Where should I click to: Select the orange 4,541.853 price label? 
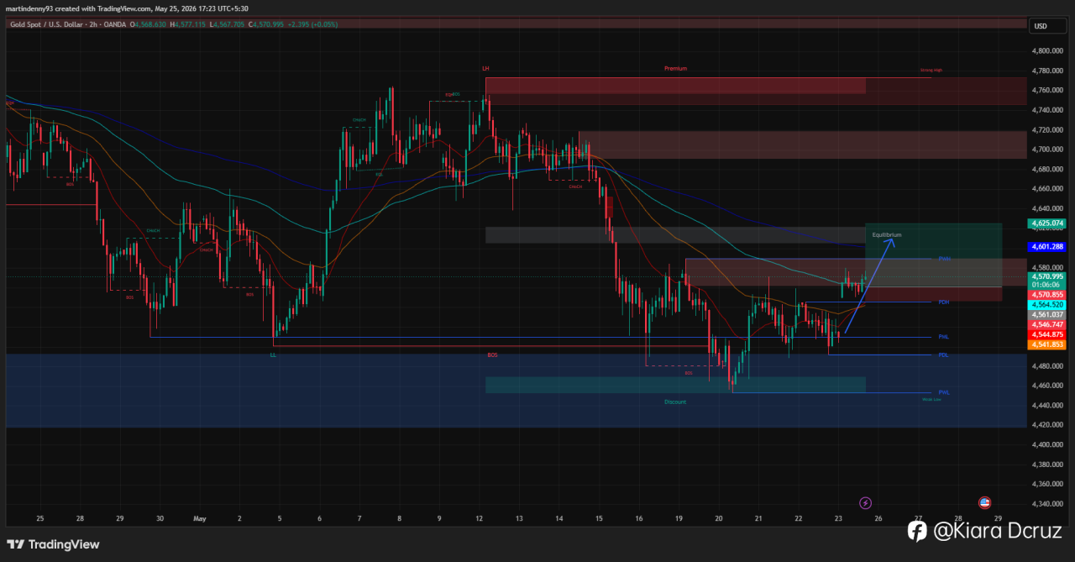pos(1046,344)
